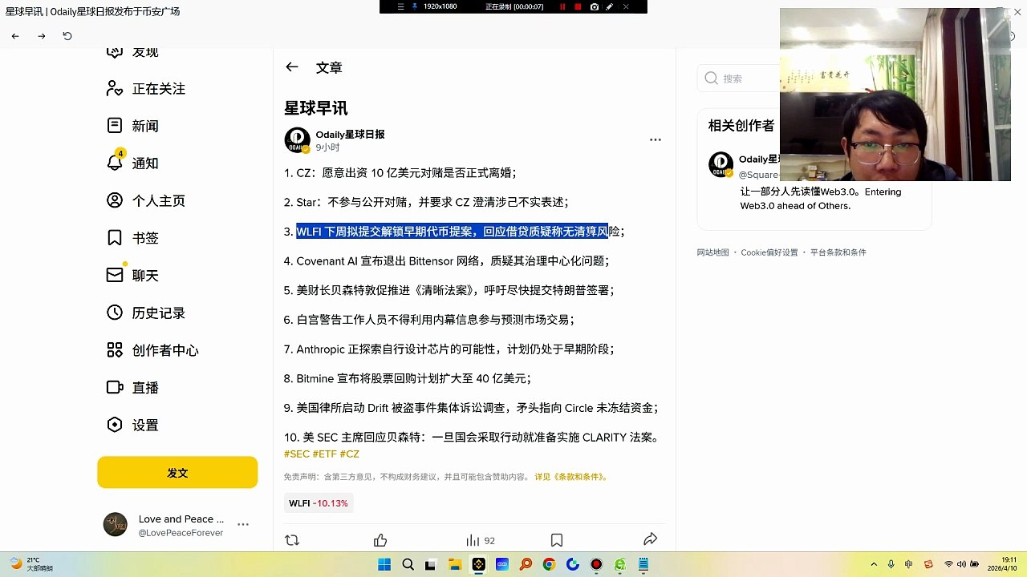Open 通知 notifications in the sidebar

[133, 163]
